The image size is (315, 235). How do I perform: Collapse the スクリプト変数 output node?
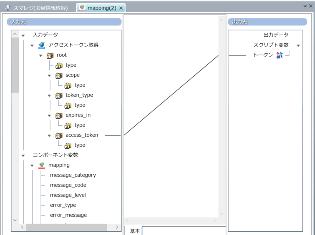pos(298,46)
